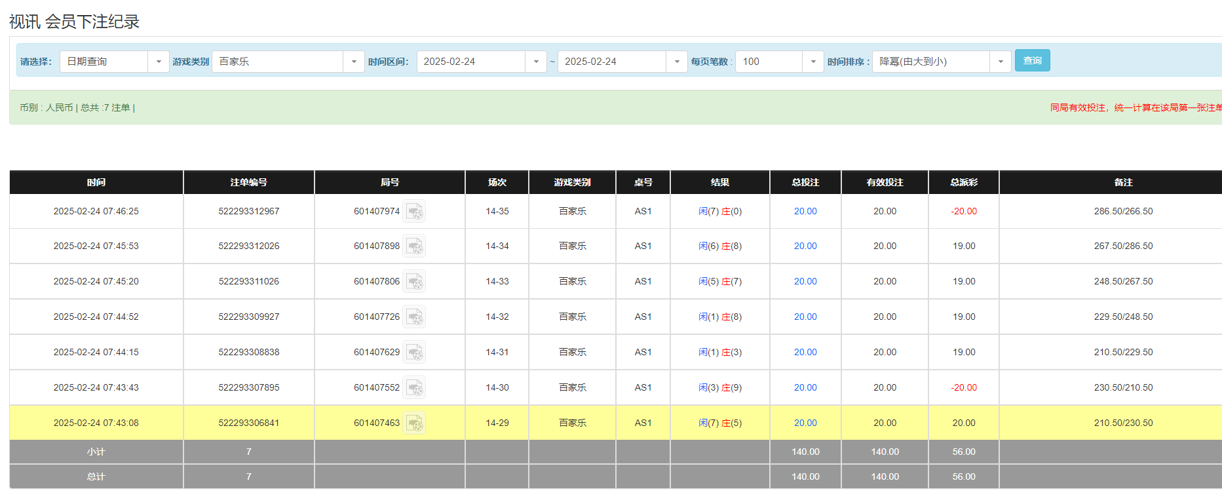This screenshot has height=504, width=1222.
Task: Click total bet 20.00 link in highlighted row
Action: click(805, 423)
